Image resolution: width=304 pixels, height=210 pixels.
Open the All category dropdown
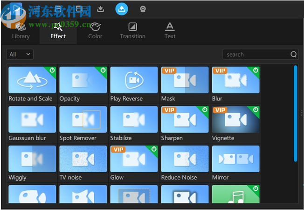(x=20, y=54)
